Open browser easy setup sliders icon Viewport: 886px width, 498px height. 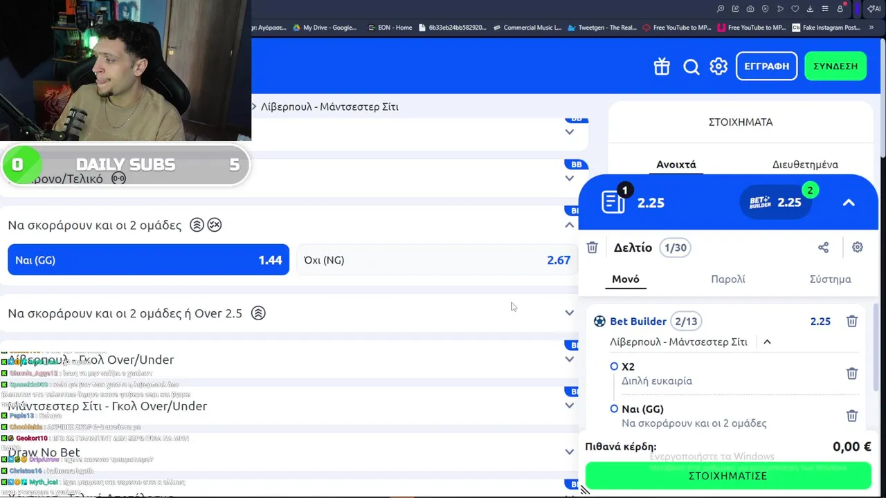825,9
